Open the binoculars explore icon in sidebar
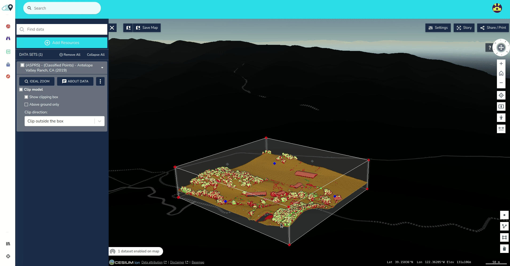The width and height of the screenshot is (510, 266). tap(8, 38)
